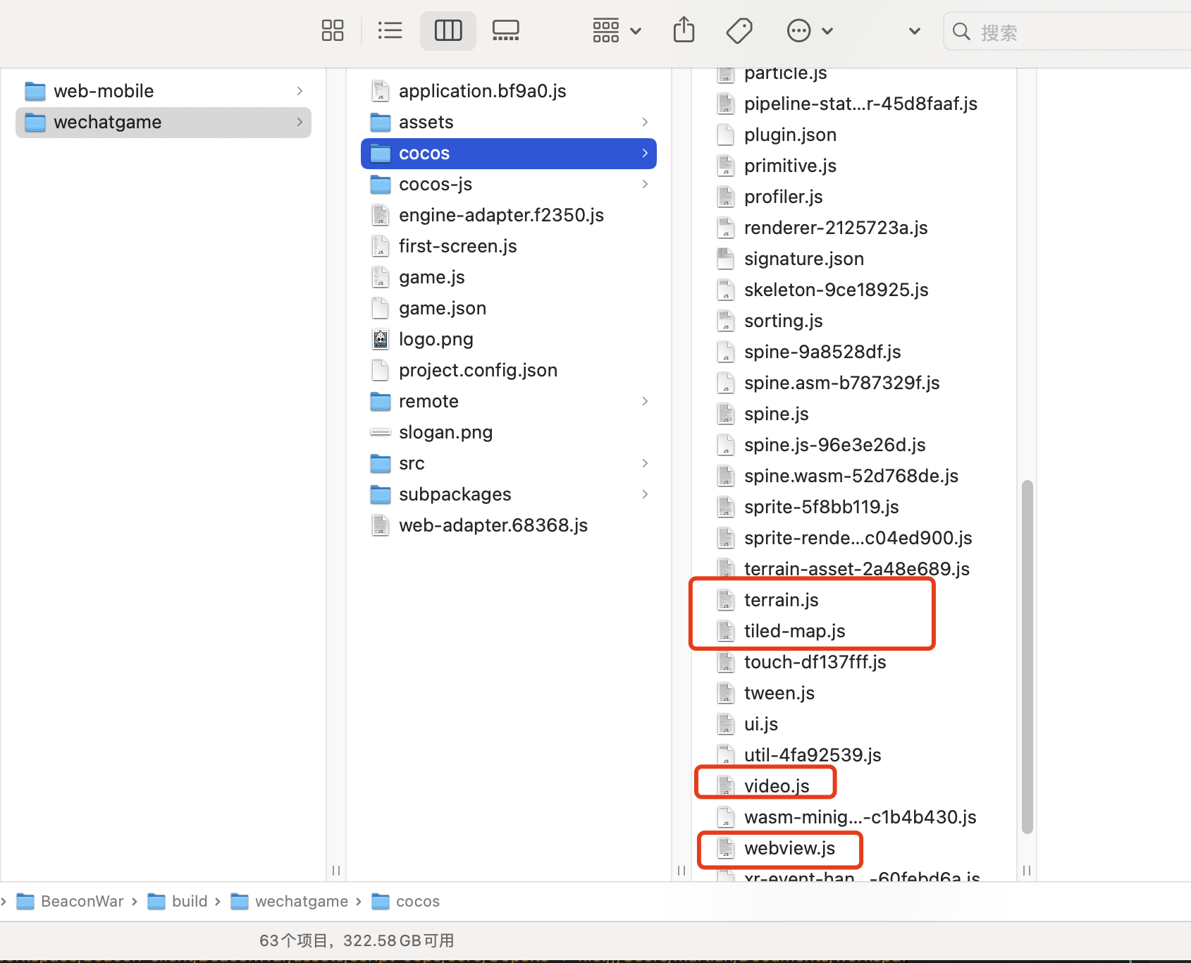
Task: Switch to list view
Action: click(390, 31)
